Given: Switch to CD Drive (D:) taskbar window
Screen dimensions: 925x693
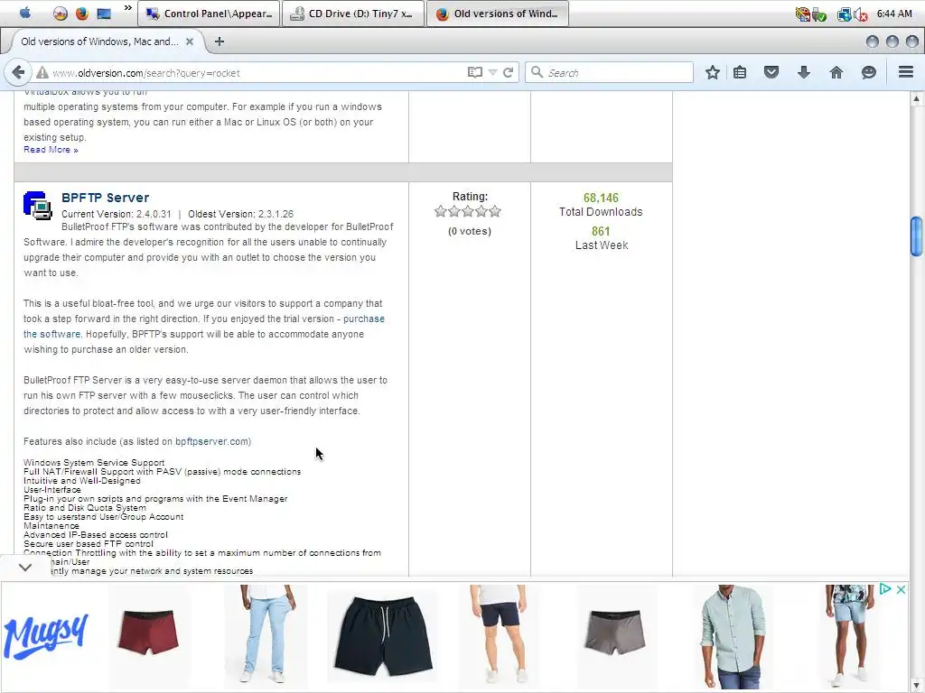Looking at the screenshot, I should coord(353,14).
